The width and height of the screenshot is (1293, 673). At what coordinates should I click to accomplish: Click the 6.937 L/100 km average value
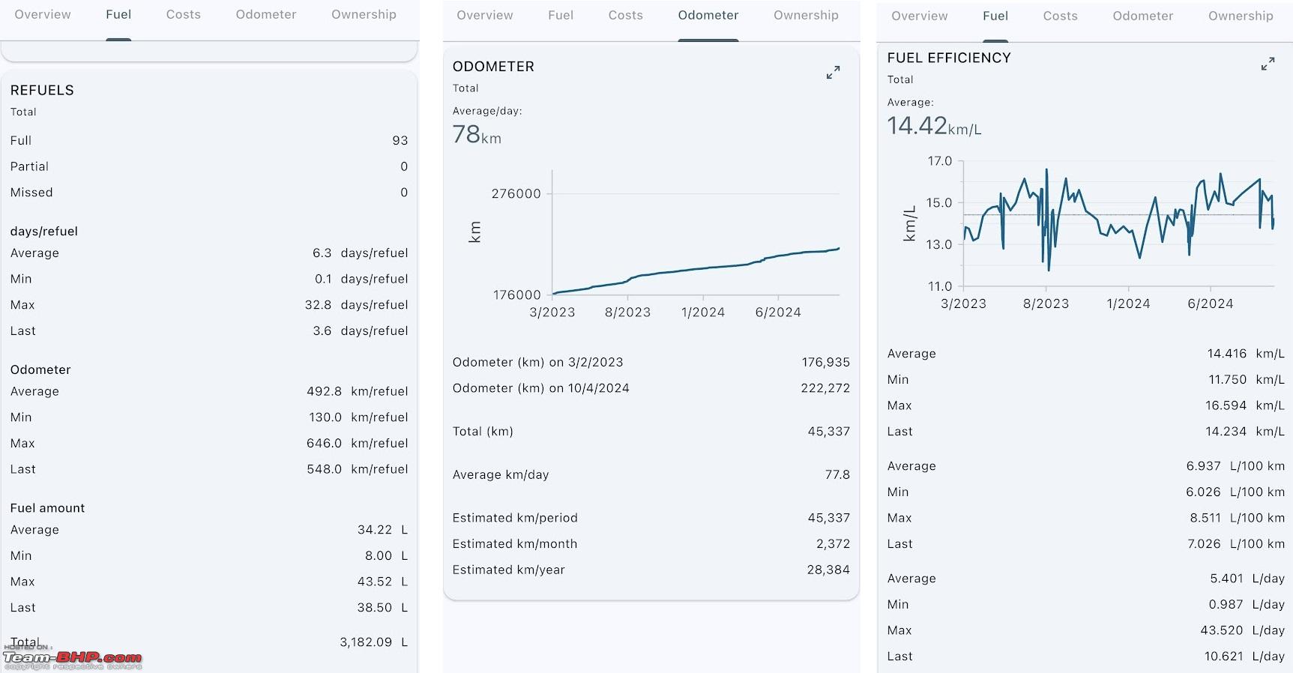[x=1235, y=466]
